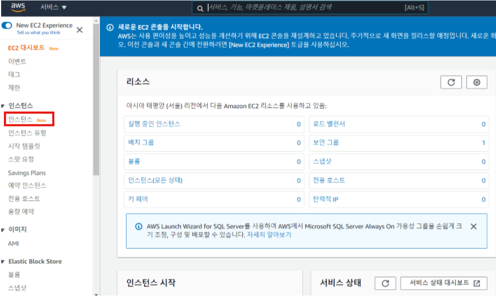Open 이벤트 in the sidebar

click(x=17, y=62)
